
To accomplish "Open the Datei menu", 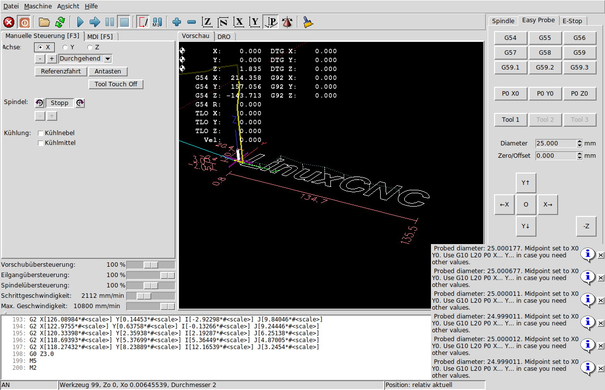I will (x=11, y=6).
